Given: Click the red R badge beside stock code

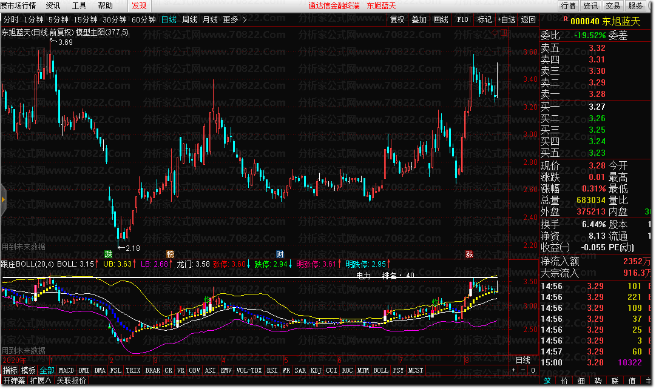Looking at the screenshot, I should point(566,19).
